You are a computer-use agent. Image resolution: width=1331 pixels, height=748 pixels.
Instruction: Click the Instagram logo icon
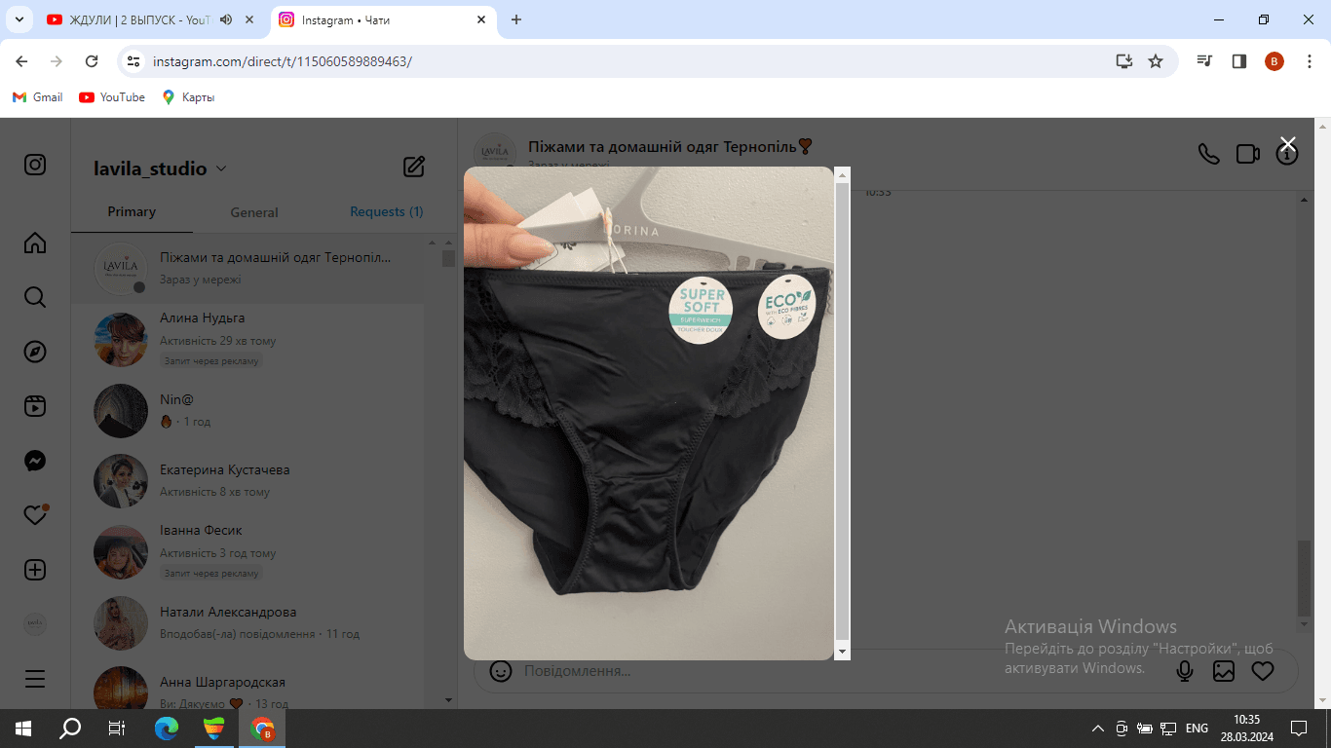[x=35, y=165]
